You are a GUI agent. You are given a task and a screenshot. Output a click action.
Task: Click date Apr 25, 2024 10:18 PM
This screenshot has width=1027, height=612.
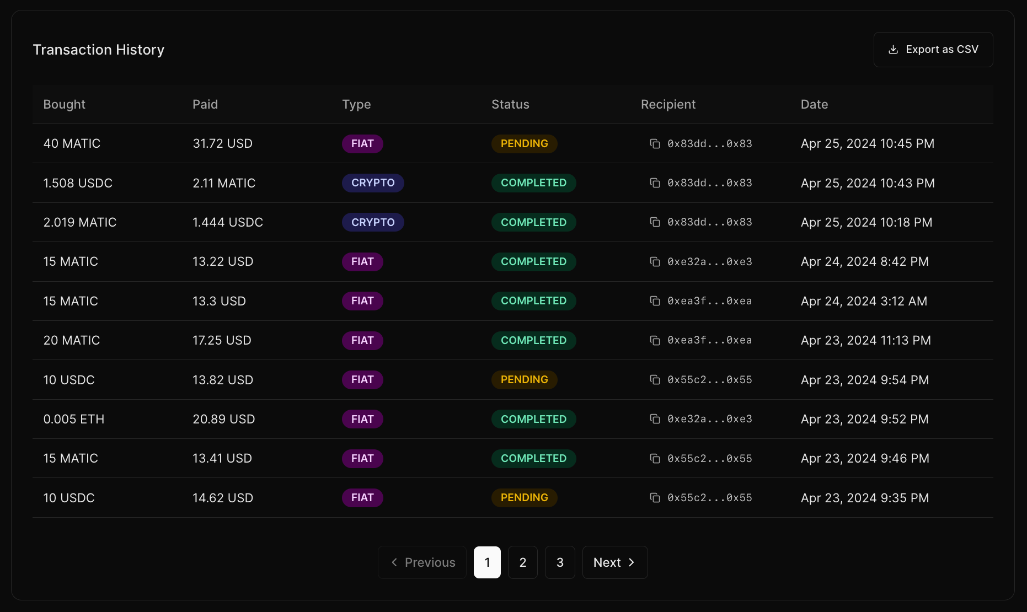tap(866, 222)
